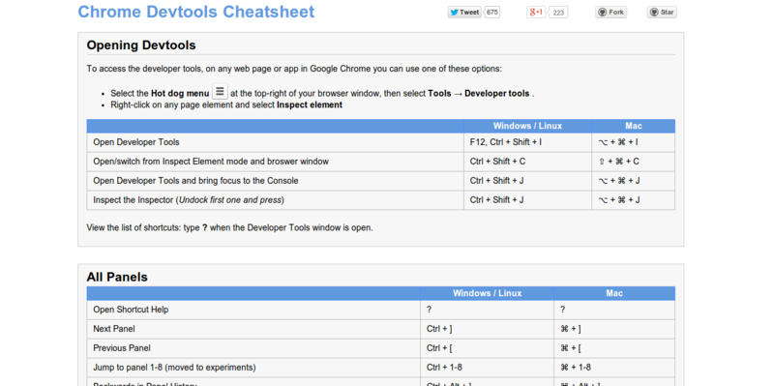This screenshot has height=386, width=774.
Task: Click the 'F12, Ctrl + Shift + I' cell
Action: [x=527, y=142]
